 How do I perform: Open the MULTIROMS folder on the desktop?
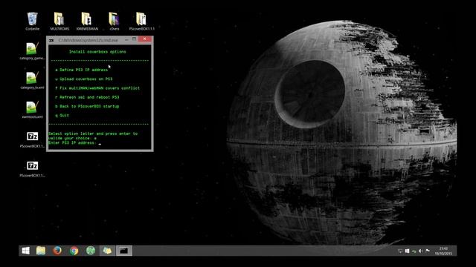point(59,21)
